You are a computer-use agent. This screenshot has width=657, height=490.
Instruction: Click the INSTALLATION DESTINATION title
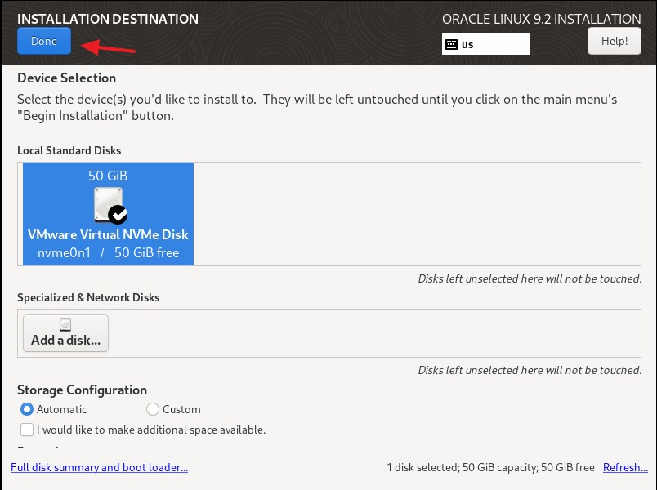point(108,19)
